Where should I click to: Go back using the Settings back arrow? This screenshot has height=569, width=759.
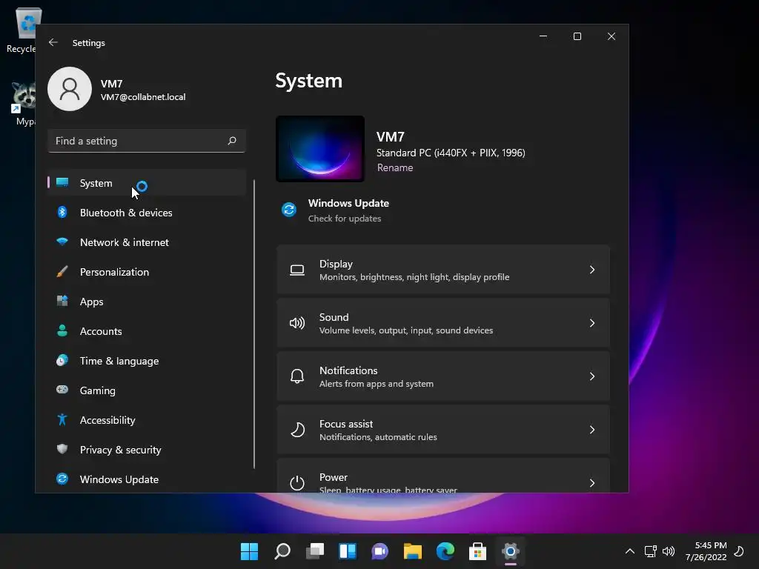(53, 42)
